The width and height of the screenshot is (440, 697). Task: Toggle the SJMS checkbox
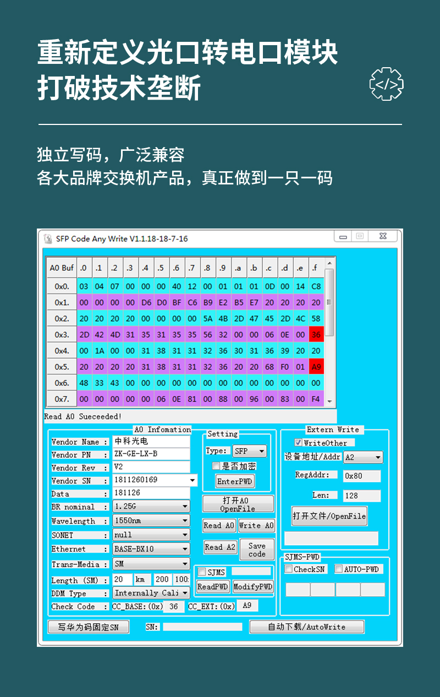point(202,572)
